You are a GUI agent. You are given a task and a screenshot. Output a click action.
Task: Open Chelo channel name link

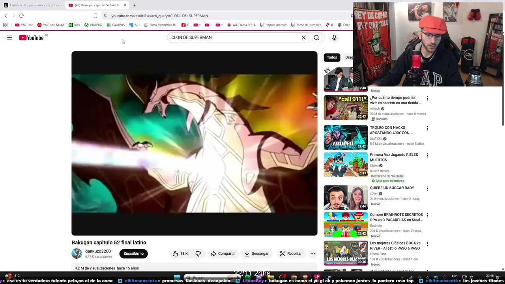pyautogui.click(x=374, y=166)
